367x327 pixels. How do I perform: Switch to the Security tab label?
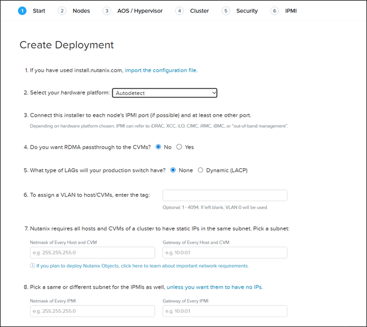pos(247,11)
